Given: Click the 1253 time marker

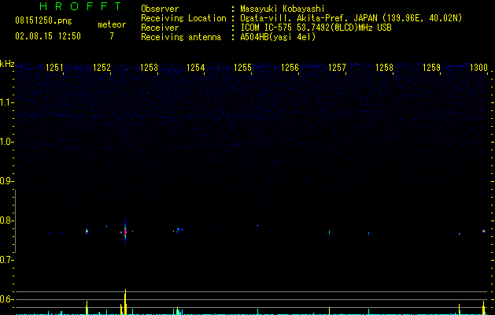Looking at the screenshot, I should (149, 68).
